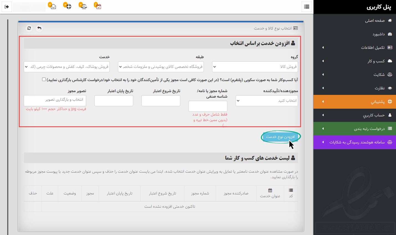The image size is (396, 235).
Task: Click the scale icon beside سامانه هوشمند
Action: (x=390, y=142)
